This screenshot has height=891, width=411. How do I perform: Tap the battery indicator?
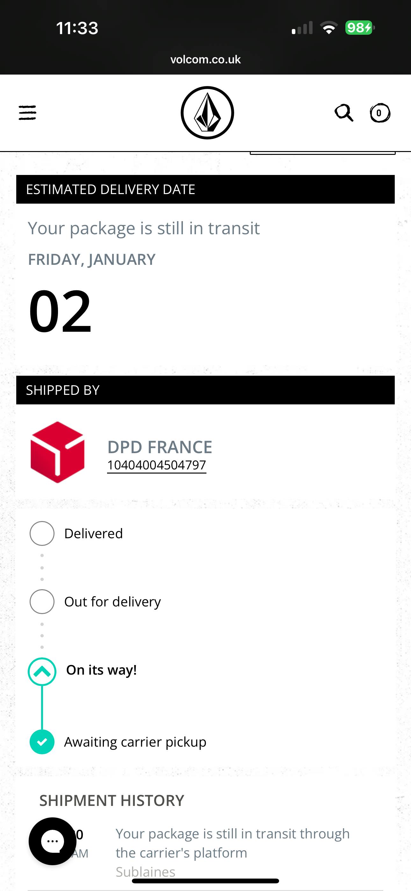click(x=359, y=28)
